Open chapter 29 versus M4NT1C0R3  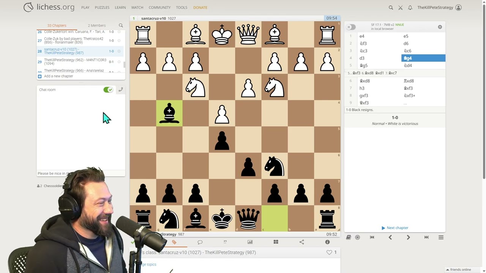pyautogui.click(x=75, y=62)
